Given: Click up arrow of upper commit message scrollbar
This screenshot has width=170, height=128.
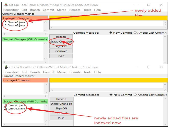Looking at the screenshot, I should [x=165, y=37].
